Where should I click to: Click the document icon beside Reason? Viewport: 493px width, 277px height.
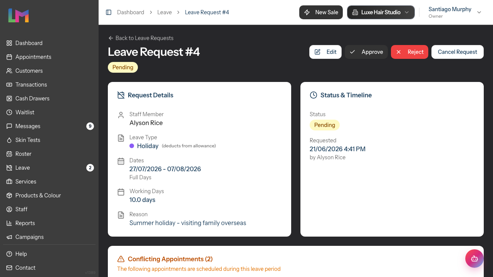point(121,215)
